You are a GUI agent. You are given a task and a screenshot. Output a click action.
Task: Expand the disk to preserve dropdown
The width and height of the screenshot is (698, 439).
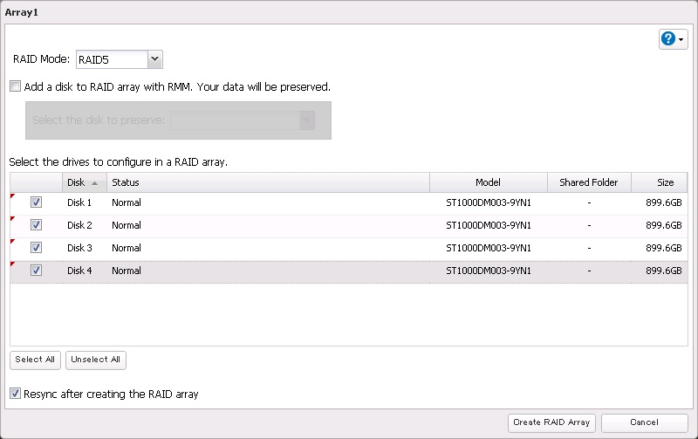[x=306, y=120]
